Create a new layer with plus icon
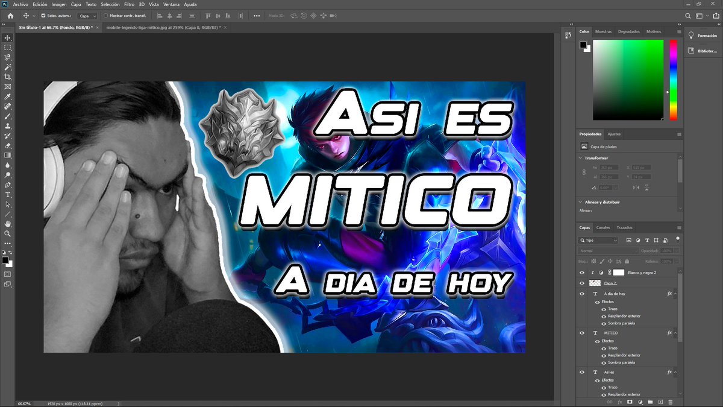Image resolution: width=723 pixels, height=407 pixels. coord(660,402)
